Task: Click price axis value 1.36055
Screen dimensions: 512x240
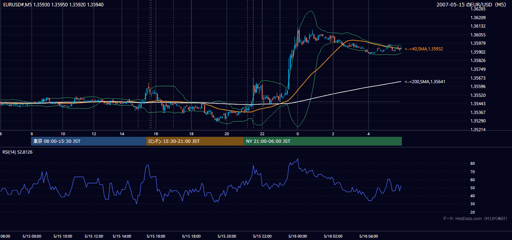Action: 477,35
